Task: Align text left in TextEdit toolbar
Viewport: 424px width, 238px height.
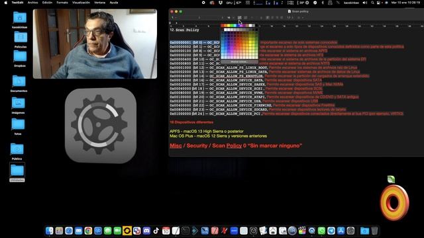Action: (x=268, y=18)
